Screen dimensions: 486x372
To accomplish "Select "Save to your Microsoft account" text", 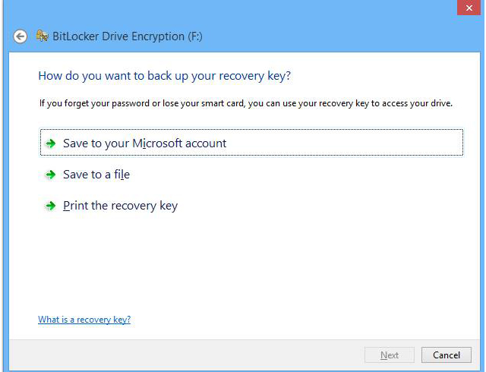I will tap(144, 143).
